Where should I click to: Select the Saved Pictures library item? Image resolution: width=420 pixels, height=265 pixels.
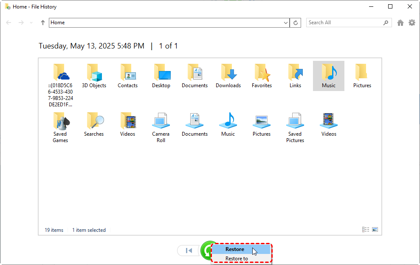295,121
